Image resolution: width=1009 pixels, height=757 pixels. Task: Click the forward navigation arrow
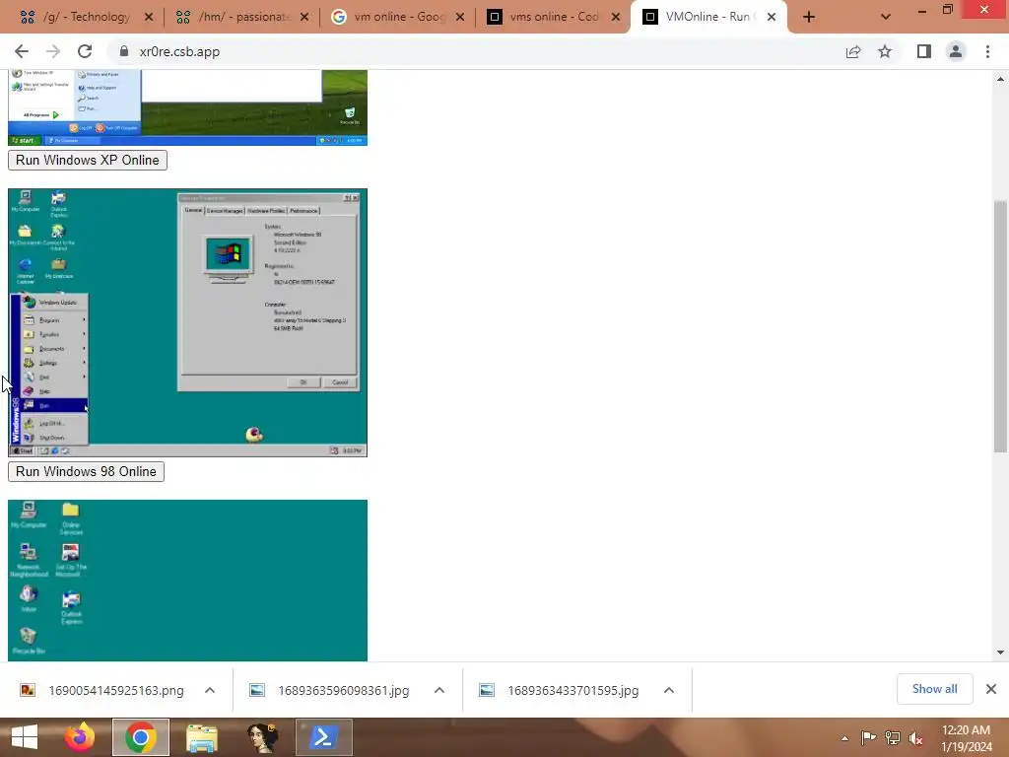[53, 51]
